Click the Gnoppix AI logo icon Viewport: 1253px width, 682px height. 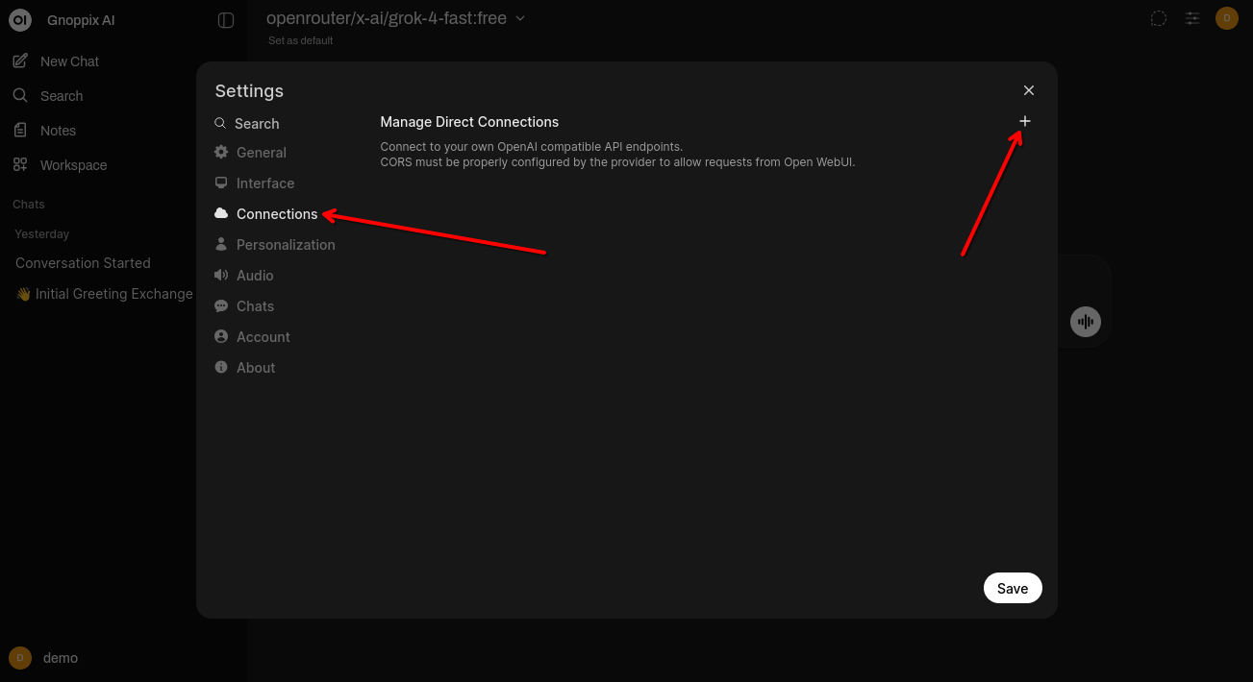pos(20,20)
